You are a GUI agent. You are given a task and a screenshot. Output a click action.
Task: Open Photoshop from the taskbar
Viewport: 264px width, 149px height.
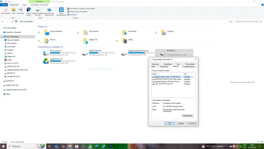110,146
